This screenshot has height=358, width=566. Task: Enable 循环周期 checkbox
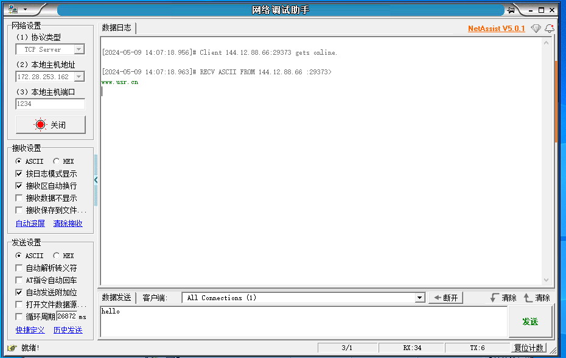click(x=19, y=317)
